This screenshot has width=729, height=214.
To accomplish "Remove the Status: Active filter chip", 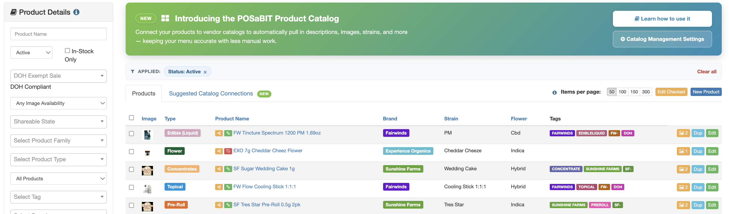I will [x=205, y=72].
